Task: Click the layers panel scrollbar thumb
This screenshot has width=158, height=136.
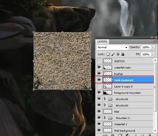Action: [x=155, y=87]
